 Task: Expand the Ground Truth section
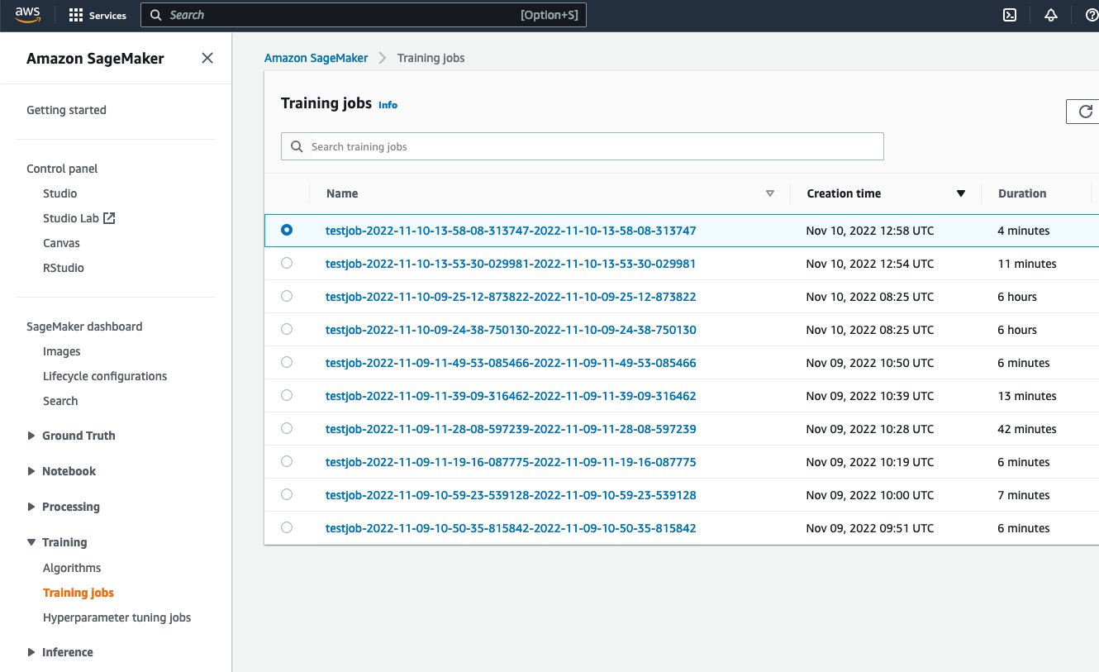(31, 436)
